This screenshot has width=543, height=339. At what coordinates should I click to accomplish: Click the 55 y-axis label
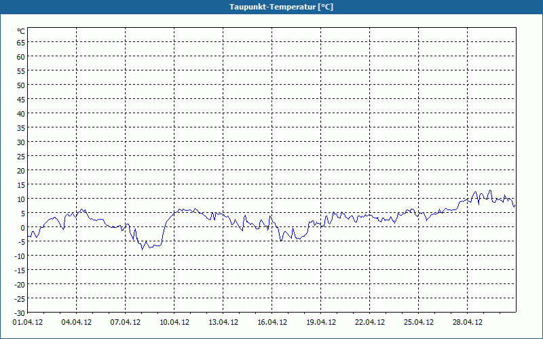(21, 71)
